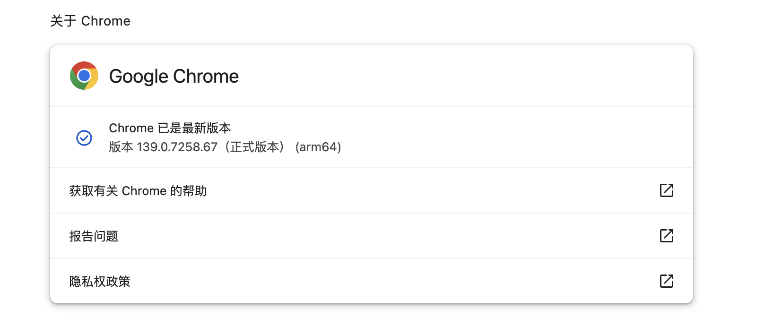Click the Google Chrome logo icon
The image size is (782, 326).
(x=84, y=76)
